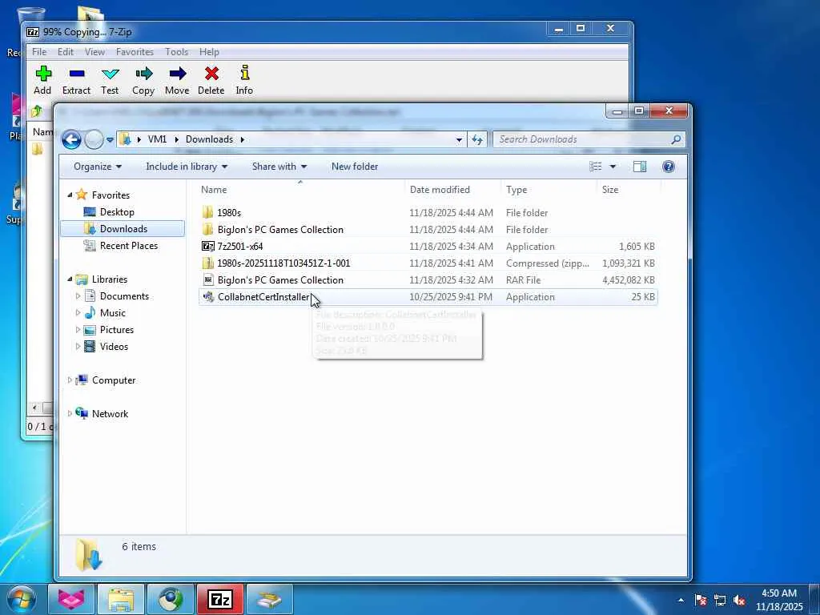Click the taskbar clock showing 4:50 AM
This screenshot has width=820, height=615.
coord(778,600)
